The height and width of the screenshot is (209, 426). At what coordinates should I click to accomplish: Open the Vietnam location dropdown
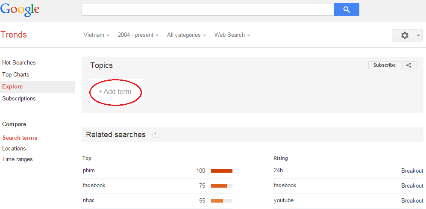coord(97,35)
